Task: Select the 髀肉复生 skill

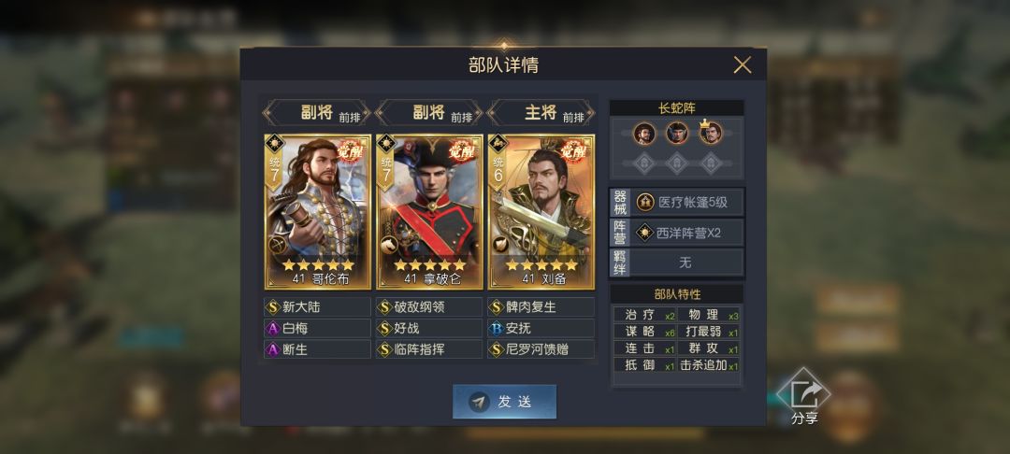Action: click(x=541, y=306)
